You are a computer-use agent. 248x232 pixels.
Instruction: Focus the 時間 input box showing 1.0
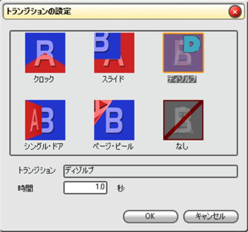(86, 188)
